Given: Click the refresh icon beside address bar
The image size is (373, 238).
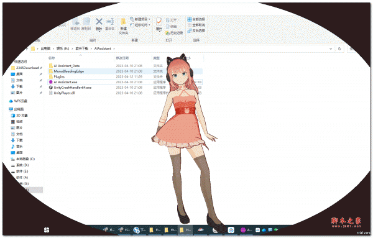Looking at the screenshot, I should (339, 48).
